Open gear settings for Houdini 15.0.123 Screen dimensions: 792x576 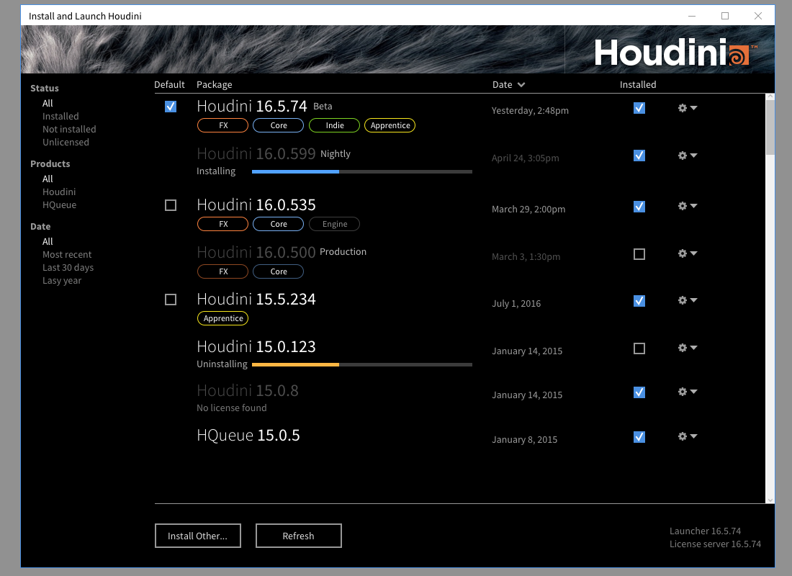click(687, 348)
